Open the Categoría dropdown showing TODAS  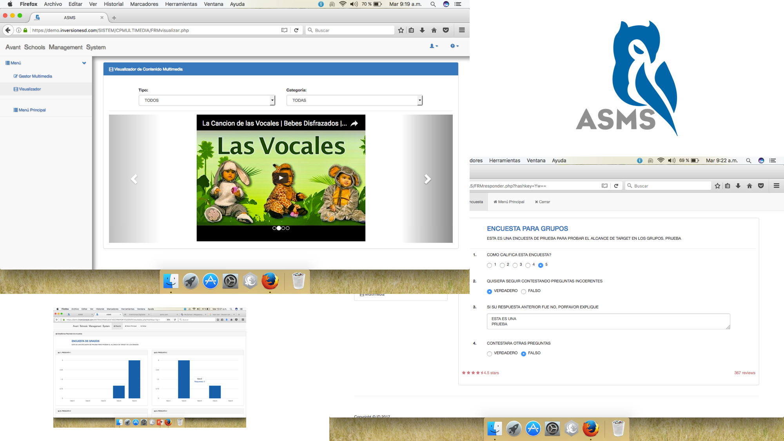click(x=354, y=100)
